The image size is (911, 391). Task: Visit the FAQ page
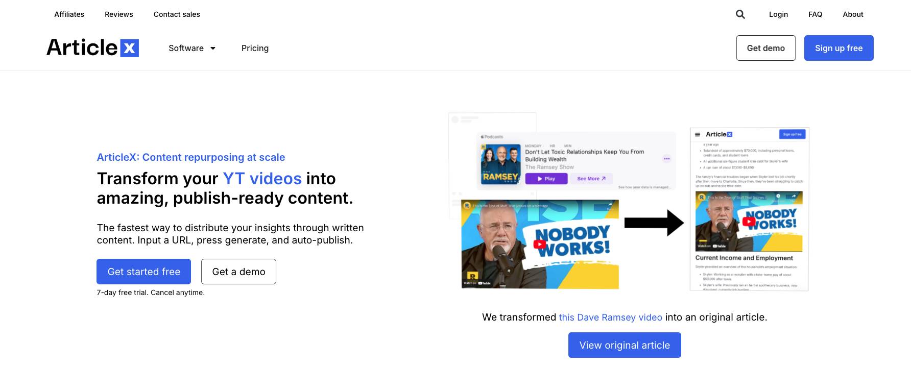[x=815, y=14]
